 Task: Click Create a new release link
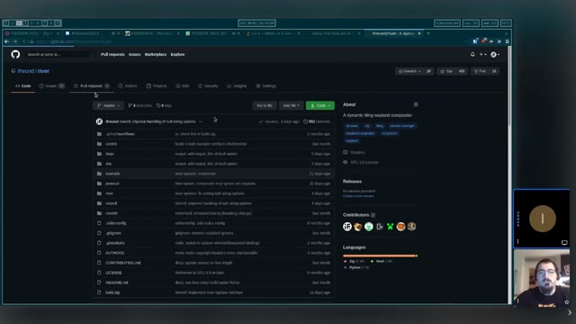click(x=358, y=196)
